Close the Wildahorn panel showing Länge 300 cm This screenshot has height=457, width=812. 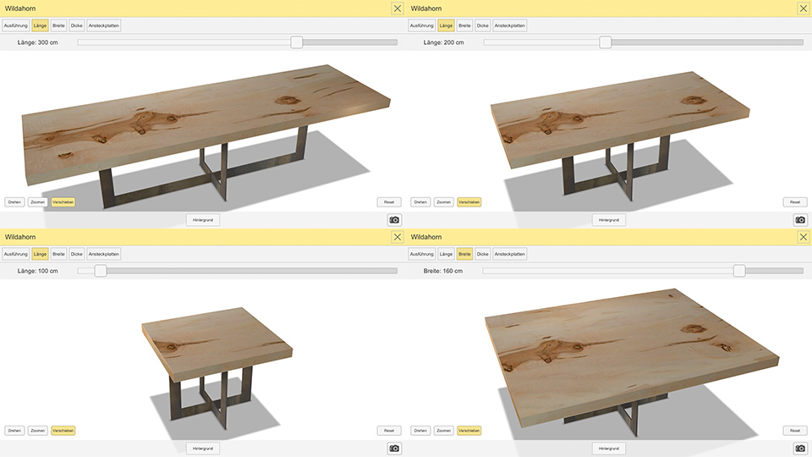pos(398,8)
